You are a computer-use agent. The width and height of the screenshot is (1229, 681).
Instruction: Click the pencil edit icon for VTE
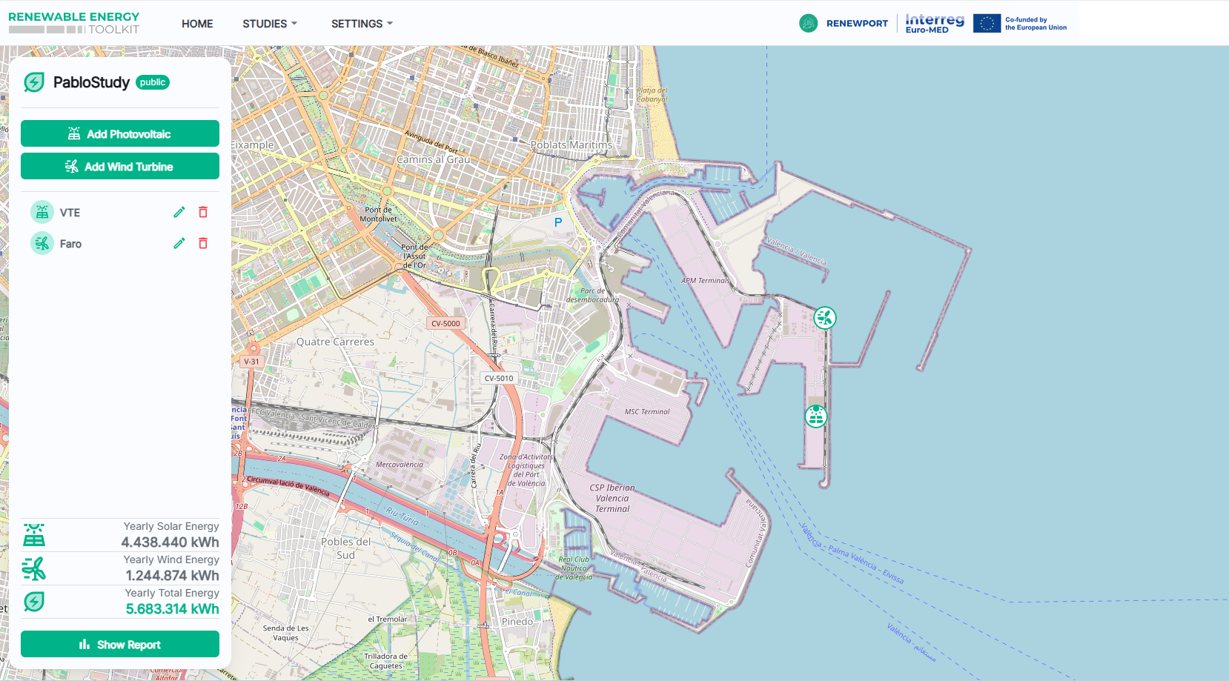click(179, 213)
